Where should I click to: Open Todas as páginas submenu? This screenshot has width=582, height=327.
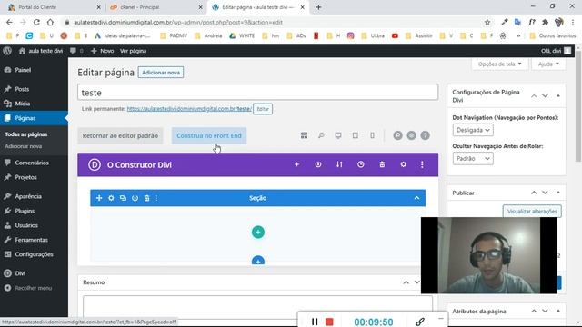pos(26,134)
